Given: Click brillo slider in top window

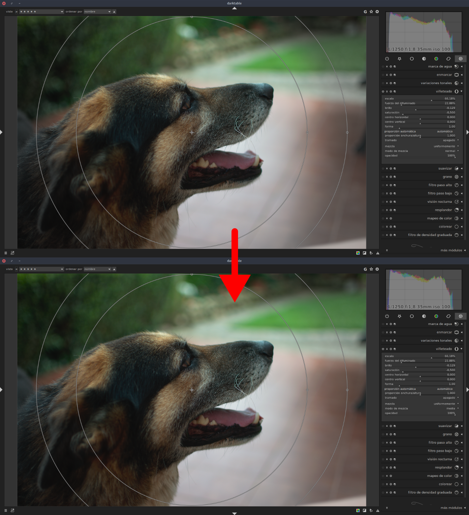Looking at the screenshot, I should click(420, 108).
